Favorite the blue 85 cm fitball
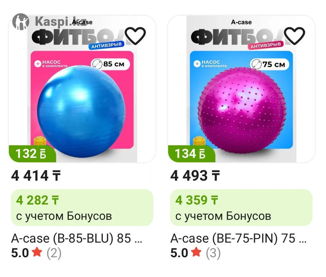This screenshot has width=326, height=277. 135,36
